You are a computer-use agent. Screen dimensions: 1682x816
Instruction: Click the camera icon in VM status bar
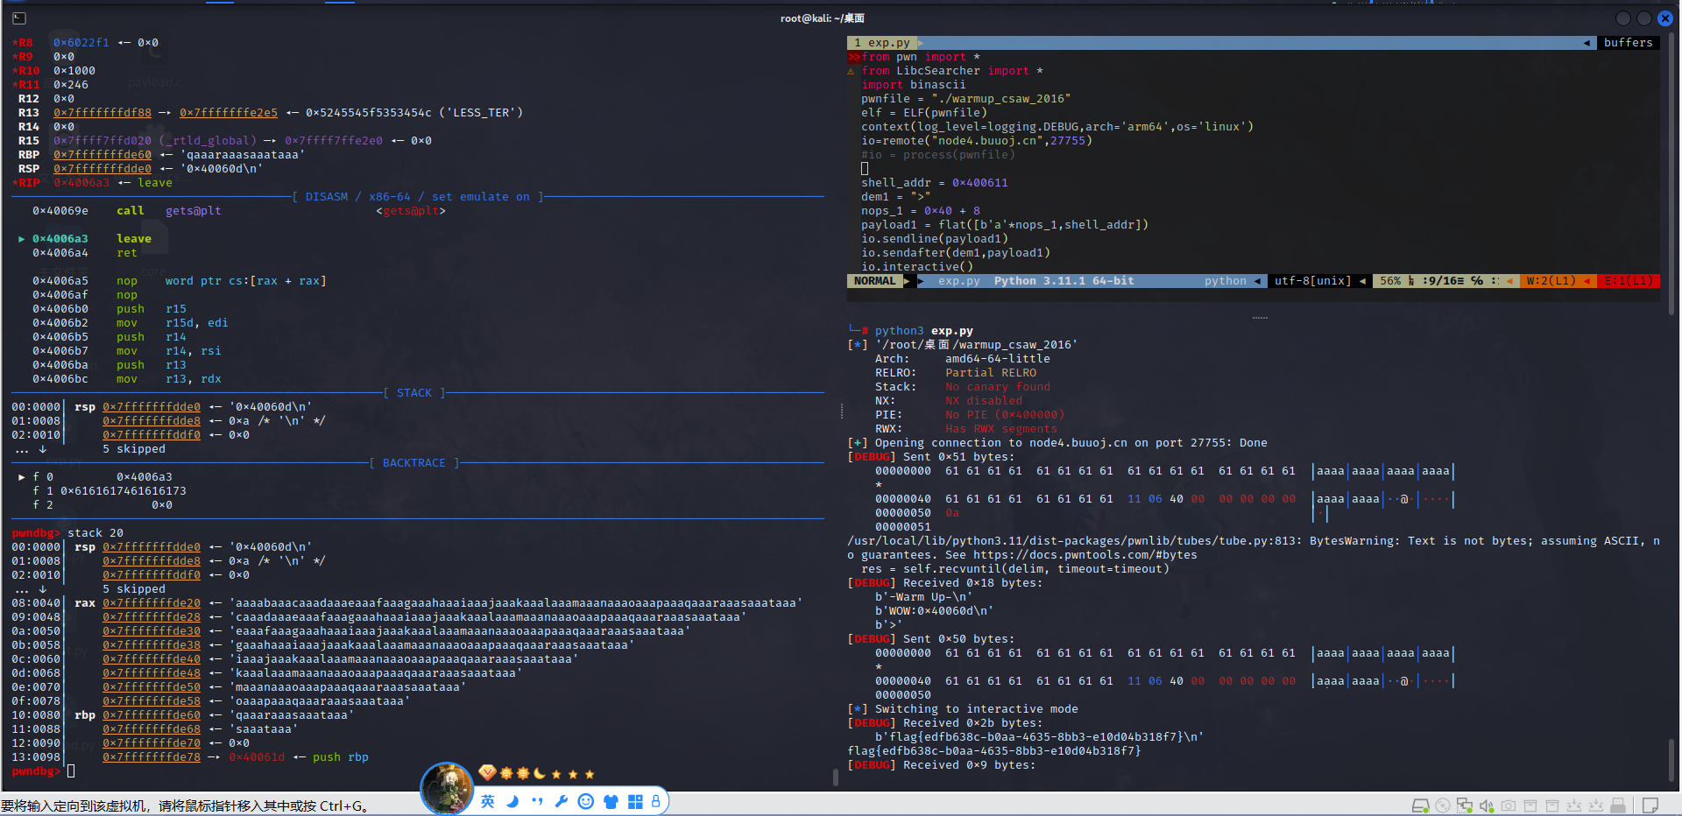pos(1509,805)
